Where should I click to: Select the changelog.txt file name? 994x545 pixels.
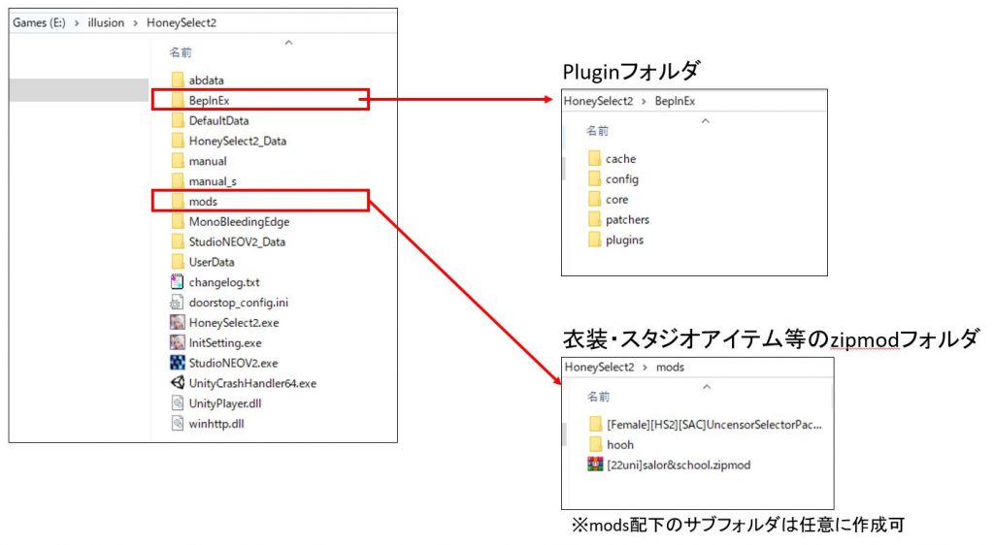(224, 281)
